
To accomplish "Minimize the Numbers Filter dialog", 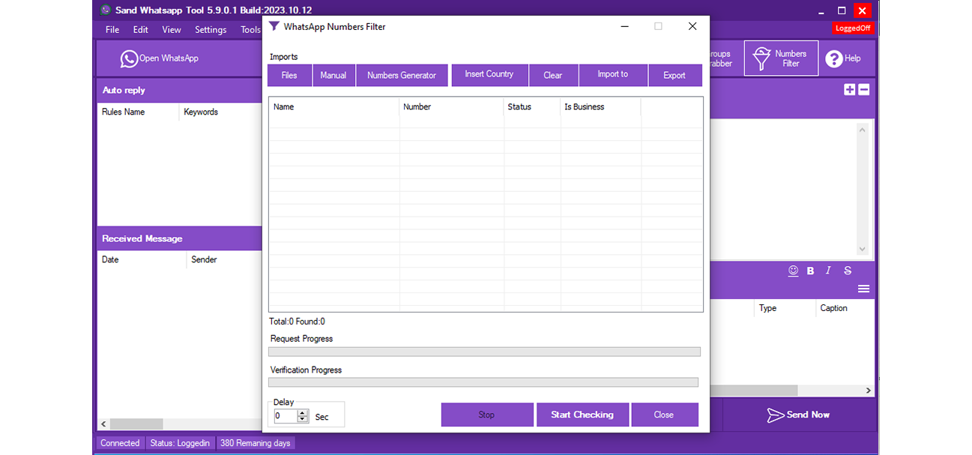I will point(624,26).
